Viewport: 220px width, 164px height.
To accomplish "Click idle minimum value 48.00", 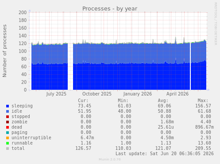I will (124, 111).
